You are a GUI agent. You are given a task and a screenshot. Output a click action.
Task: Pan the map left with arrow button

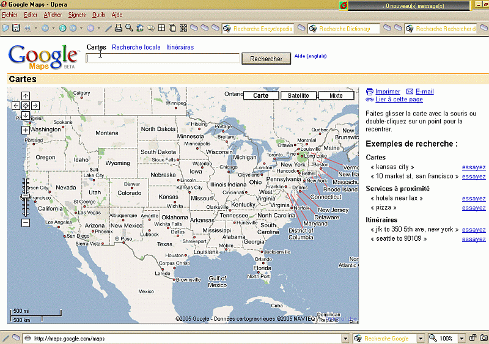(16, 106)
